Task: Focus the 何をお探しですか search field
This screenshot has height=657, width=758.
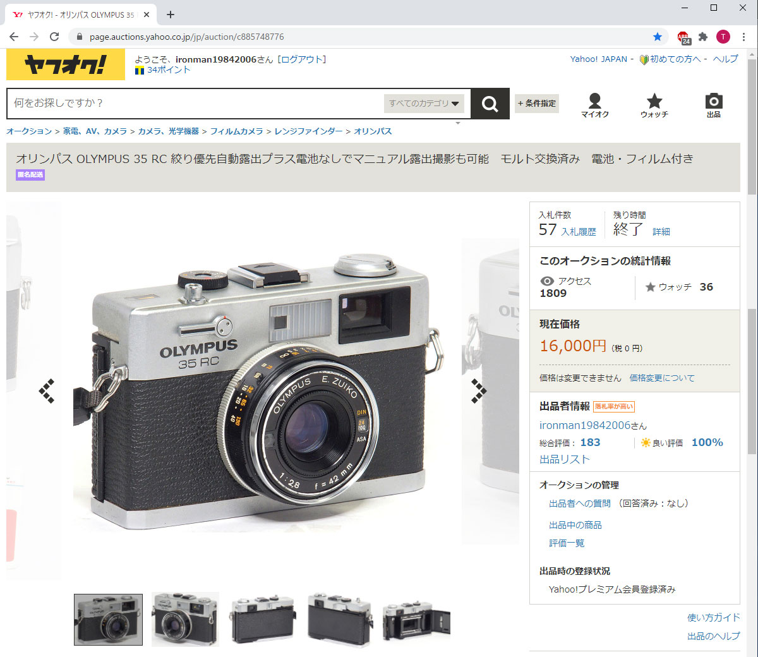Action: [196, 103]
